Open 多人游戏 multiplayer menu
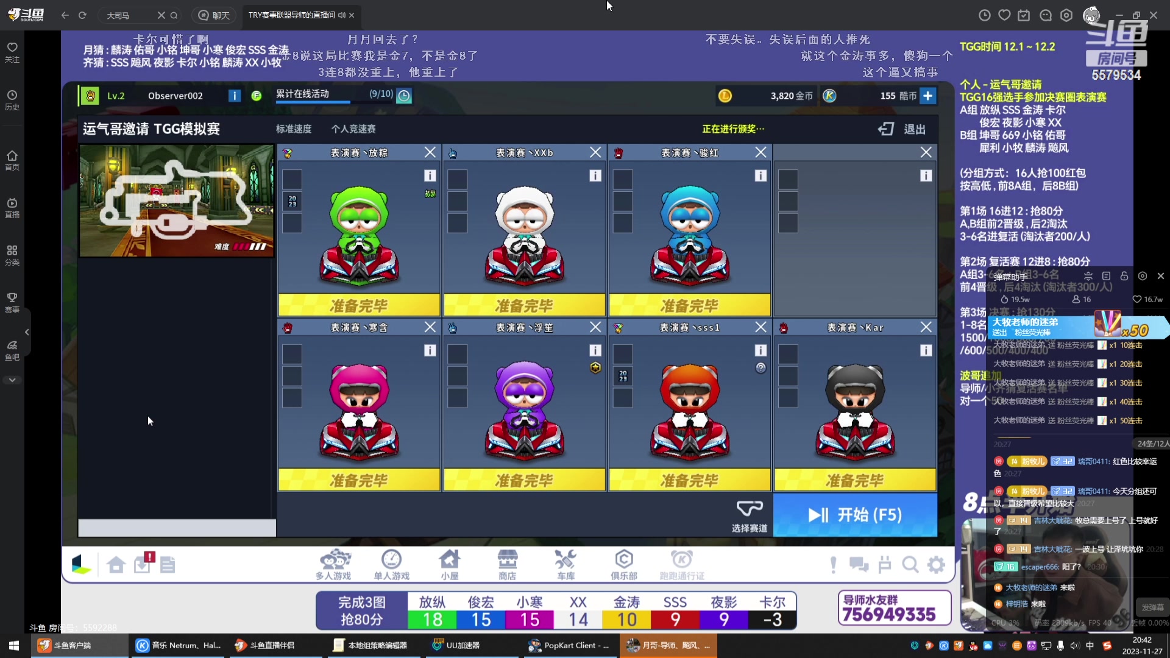The width and height of the screenshot is (1170, 658). point(333,564)
